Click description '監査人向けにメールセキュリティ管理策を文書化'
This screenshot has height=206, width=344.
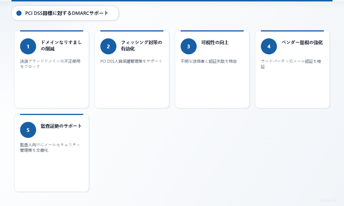pos(50,148)
